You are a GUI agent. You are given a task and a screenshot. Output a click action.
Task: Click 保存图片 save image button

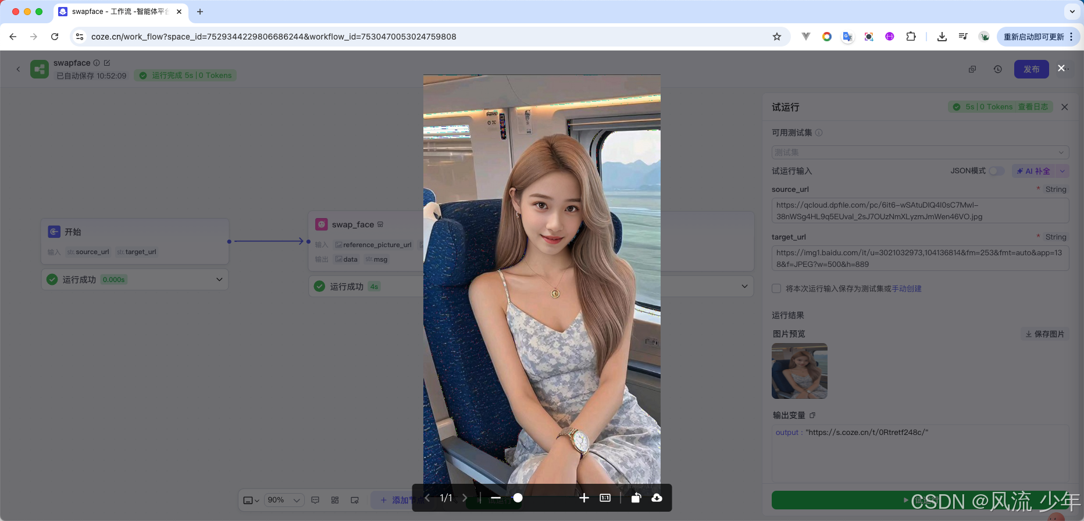click(1045, 334)
